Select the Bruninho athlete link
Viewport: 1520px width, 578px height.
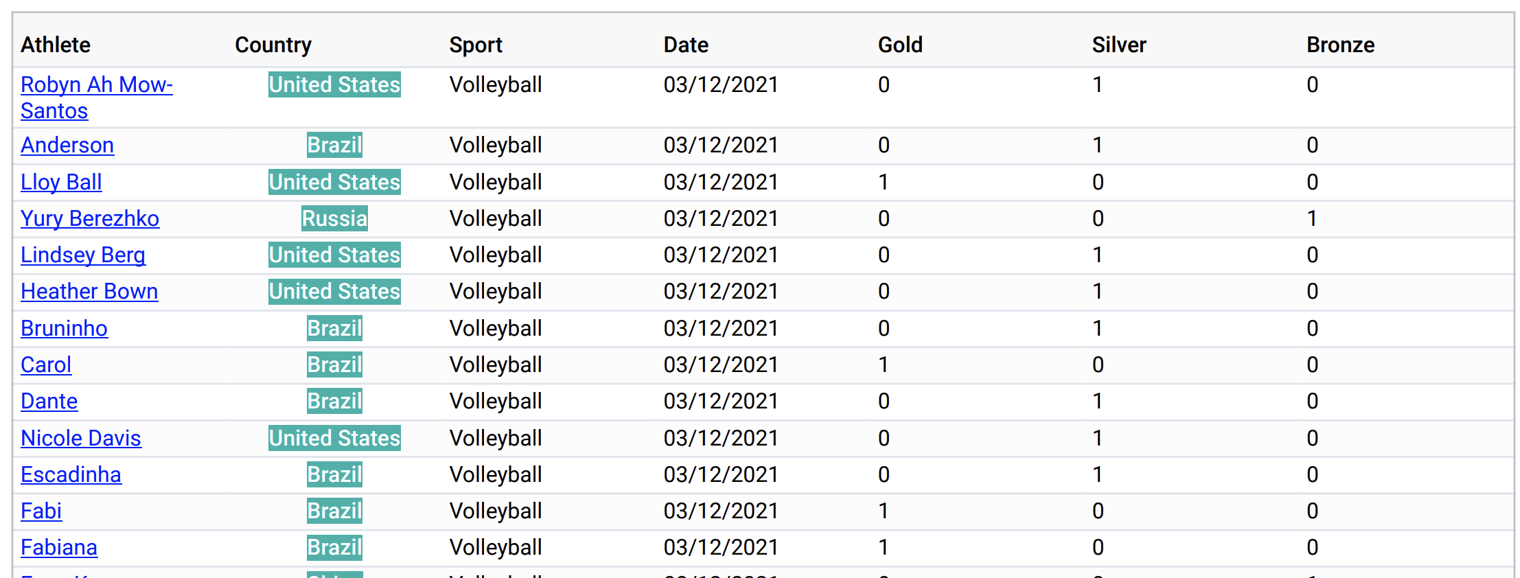click(x=64, y=328)
